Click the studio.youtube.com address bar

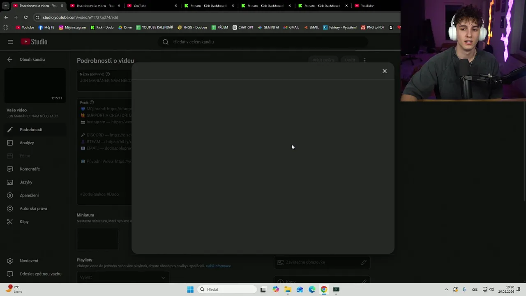coord(80,17)
